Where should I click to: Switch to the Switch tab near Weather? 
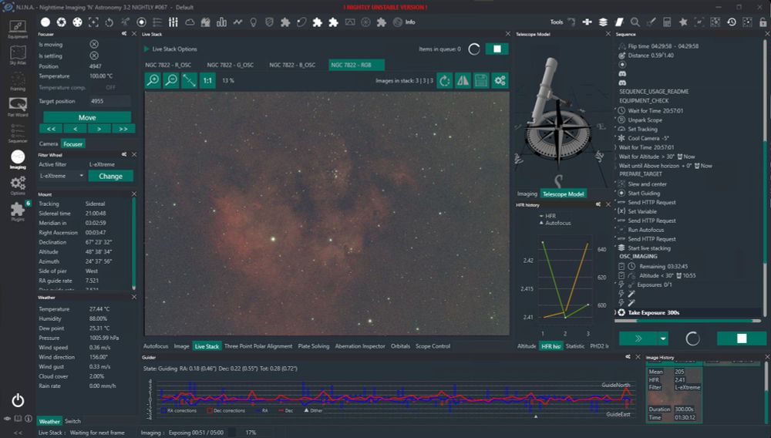(72, 421)
